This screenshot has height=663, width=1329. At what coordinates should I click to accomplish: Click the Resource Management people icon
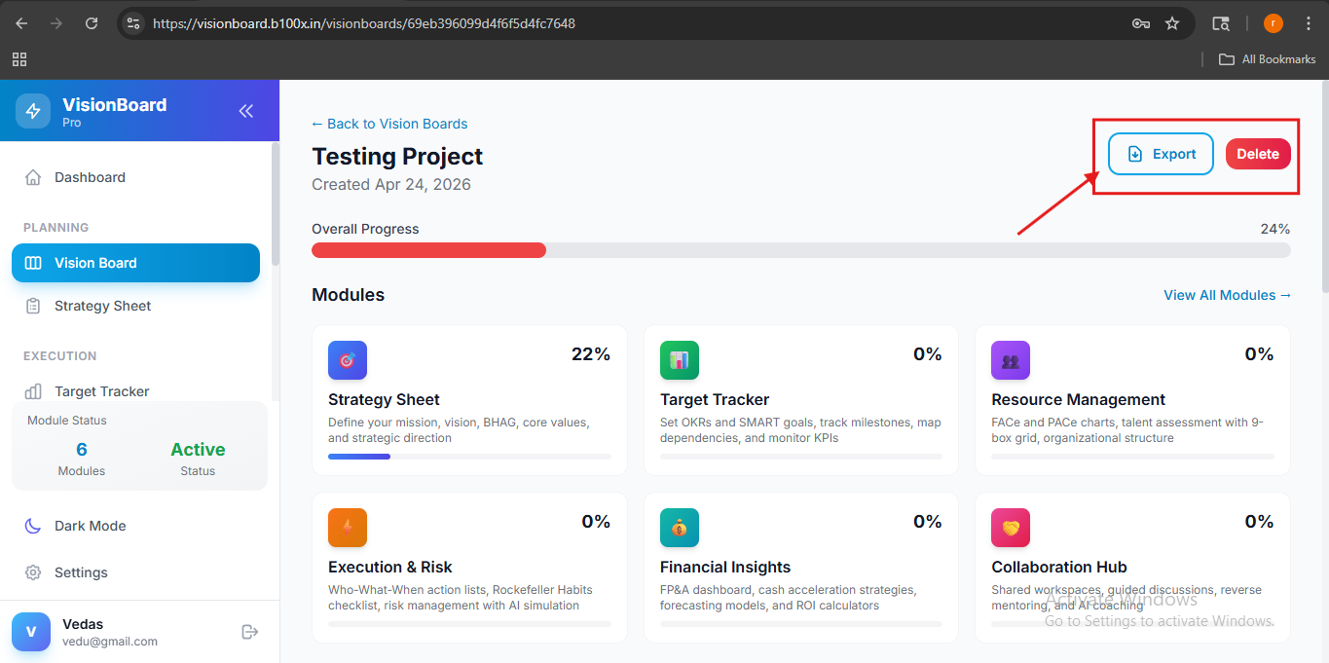click(x=1011, y=360)
